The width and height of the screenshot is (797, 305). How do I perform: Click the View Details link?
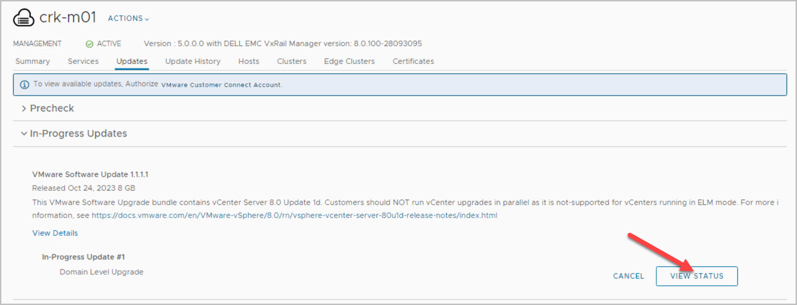[55, 233]
